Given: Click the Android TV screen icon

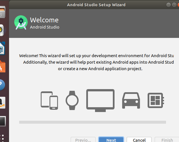Looking at the screenshot, I should coord(100,100).
